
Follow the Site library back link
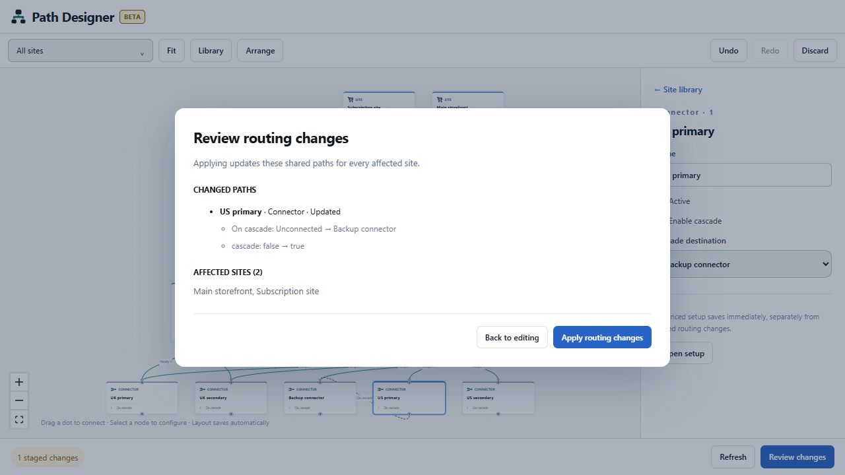(x=678, y=90)
